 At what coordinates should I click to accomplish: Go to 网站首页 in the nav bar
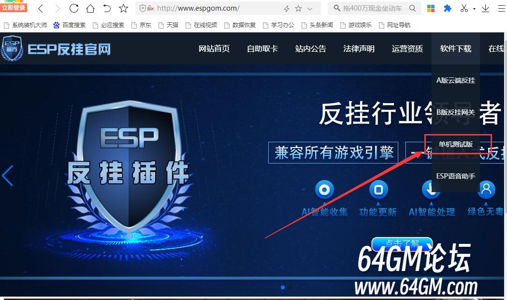click(x=214, y=48)
